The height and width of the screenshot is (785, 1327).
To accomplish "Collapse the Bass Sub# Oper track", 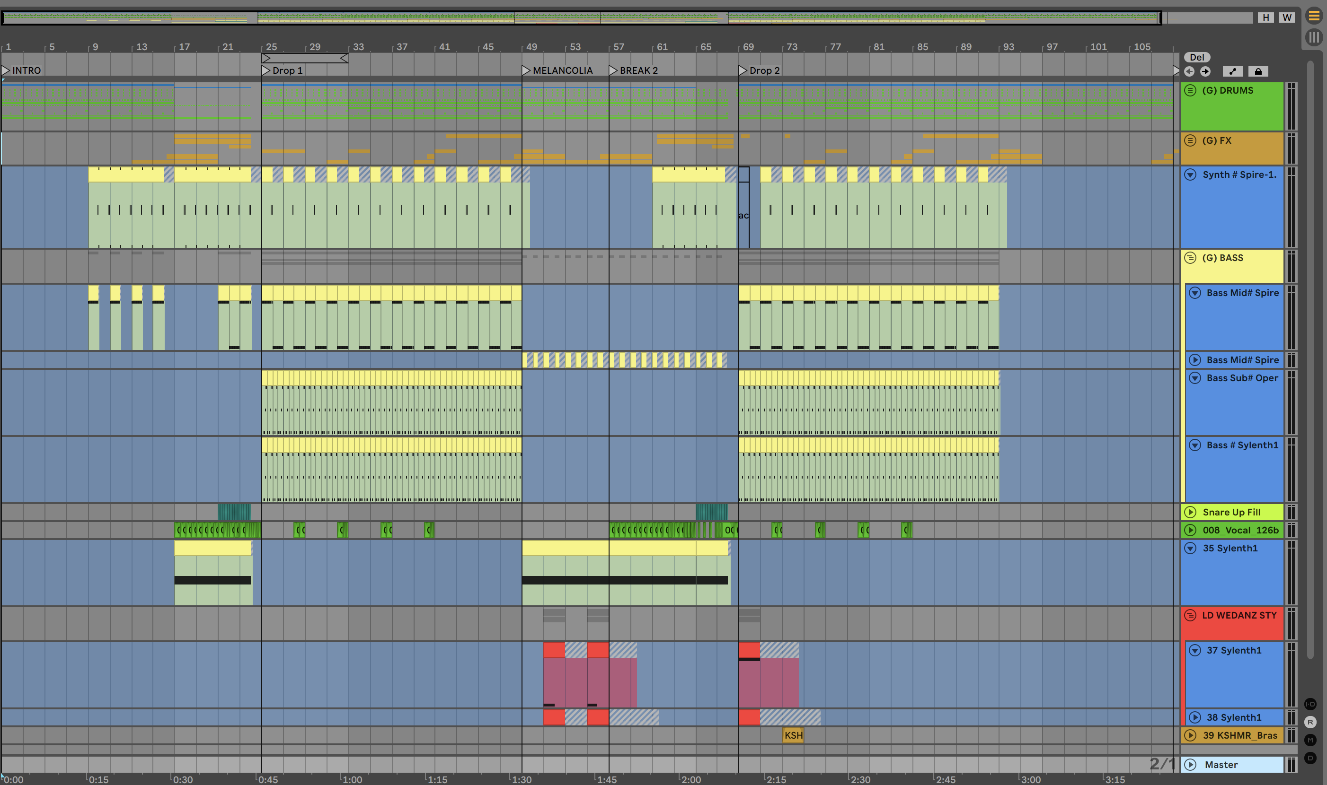I will click(1195, 378).
